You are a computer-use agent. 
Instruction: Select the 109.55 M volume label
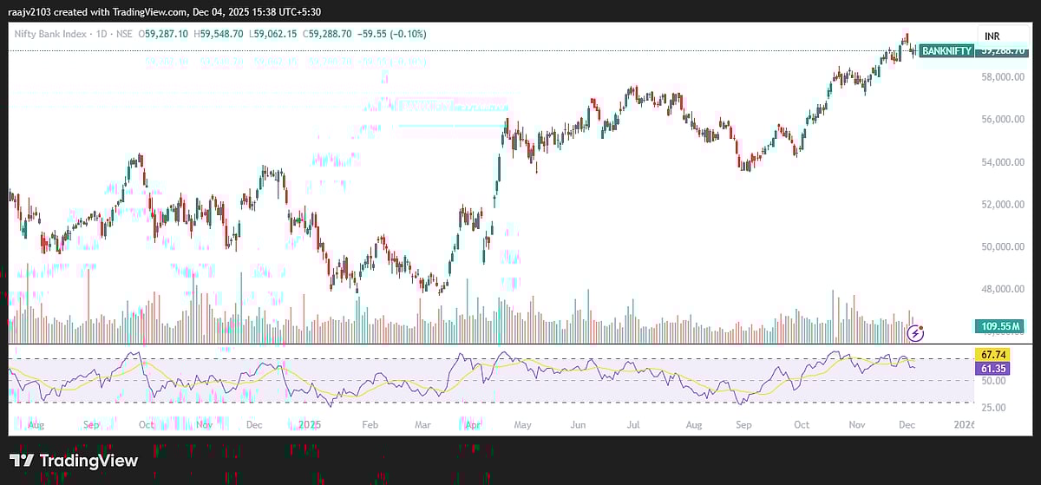click(1000, 327)
